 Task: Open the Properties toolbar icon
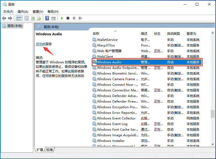click(26, 18)
